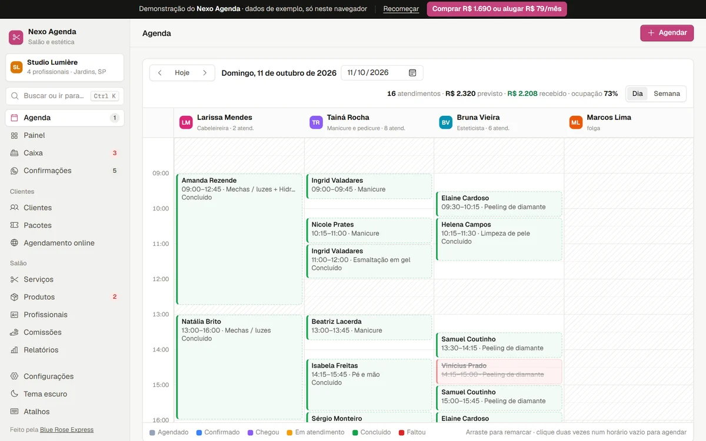Screen dimensions: 706x441
Task: Click the keyboard icon beside Atalhos
Action: (15, 412)
